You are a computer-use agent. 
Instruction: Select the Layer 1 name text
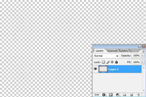pos(113,69)
